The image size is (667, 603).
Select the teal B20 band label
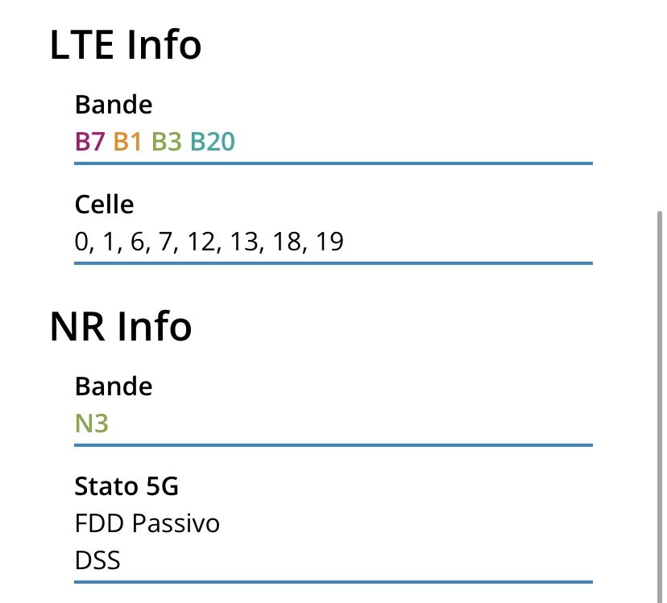click(x=213, y=142)
